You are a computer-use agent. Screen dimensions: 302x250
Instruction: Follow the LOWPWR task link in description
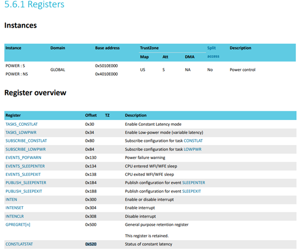[x=193, y=149]
